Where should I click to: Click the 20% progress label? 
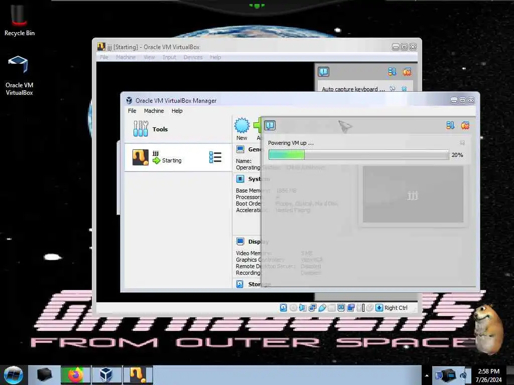point(457,155)
